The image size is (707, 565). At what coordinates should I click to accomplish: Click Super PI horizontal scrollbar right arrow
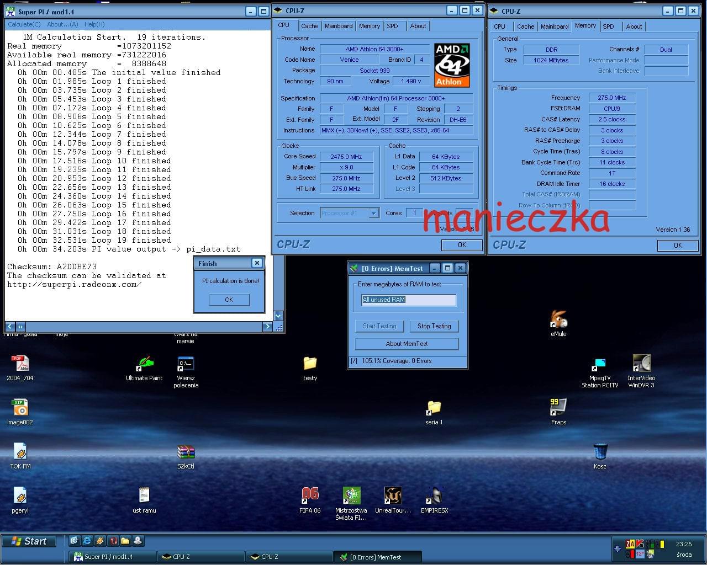coord(267,327)
